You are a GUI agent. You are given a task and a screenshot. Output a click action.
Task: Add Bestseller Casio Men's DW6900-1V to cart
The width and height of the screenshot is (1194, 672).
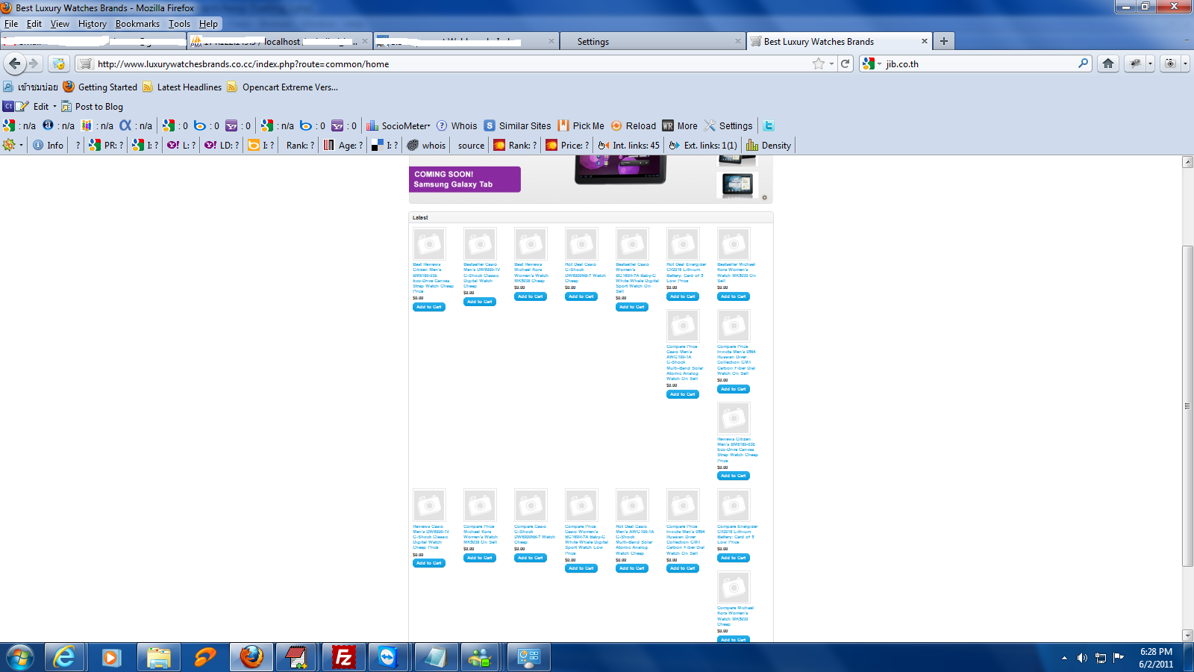pyautogui.click(x=480, y=302)
